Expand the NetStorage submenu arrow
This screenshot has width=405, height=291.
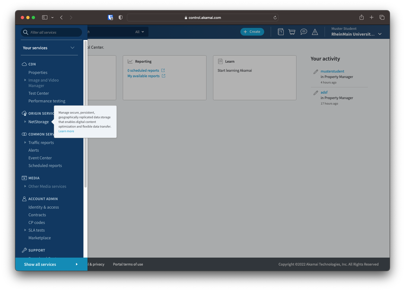[25, 122]
